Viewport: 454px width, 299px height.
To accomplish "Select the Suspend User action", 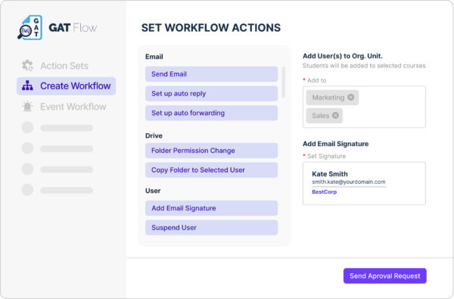I will point(211,228).
